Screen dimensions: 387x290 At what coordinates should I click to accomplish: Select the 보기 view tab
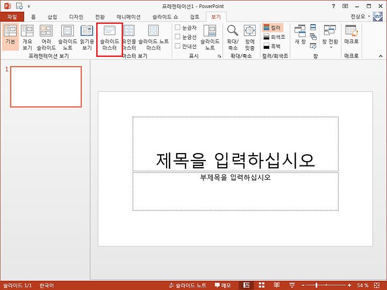pyautogui.click(x=216, y=17)
